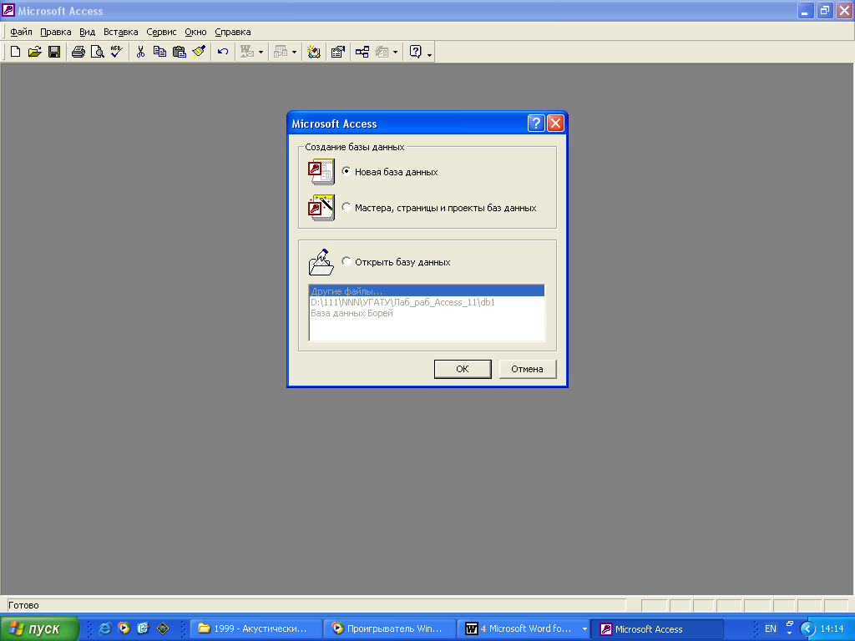Click the Microsoft Access taskbar button
This screenshot has height=641, width=855.
point(658,628)
